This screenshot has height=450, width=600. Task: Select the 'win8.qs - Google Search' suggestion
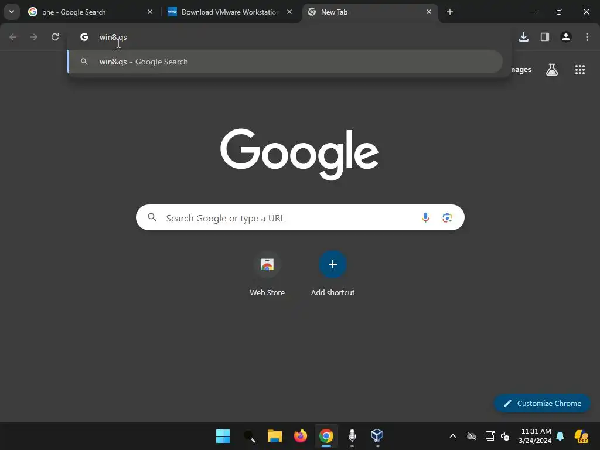(285, 62)
